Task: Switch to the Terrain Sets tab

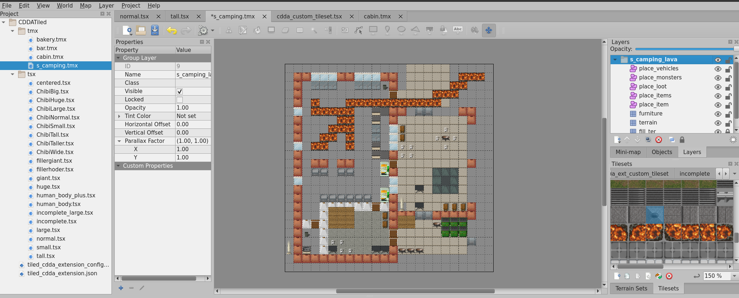Action: [631, 289]
